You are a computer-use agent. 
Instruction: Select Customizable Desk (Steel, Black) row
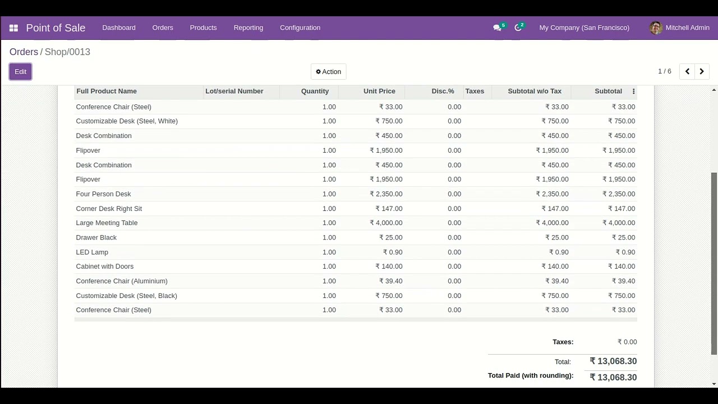click(x=356, y=296)
